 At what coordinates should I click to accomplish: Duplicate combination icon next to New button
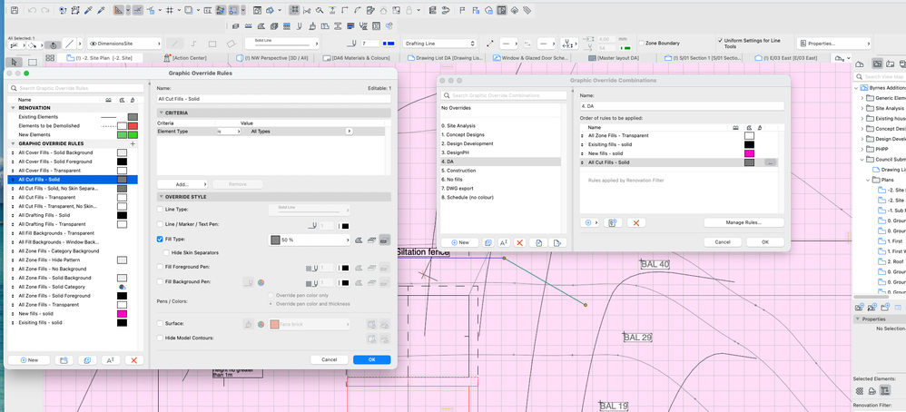(x=487, y=242)
